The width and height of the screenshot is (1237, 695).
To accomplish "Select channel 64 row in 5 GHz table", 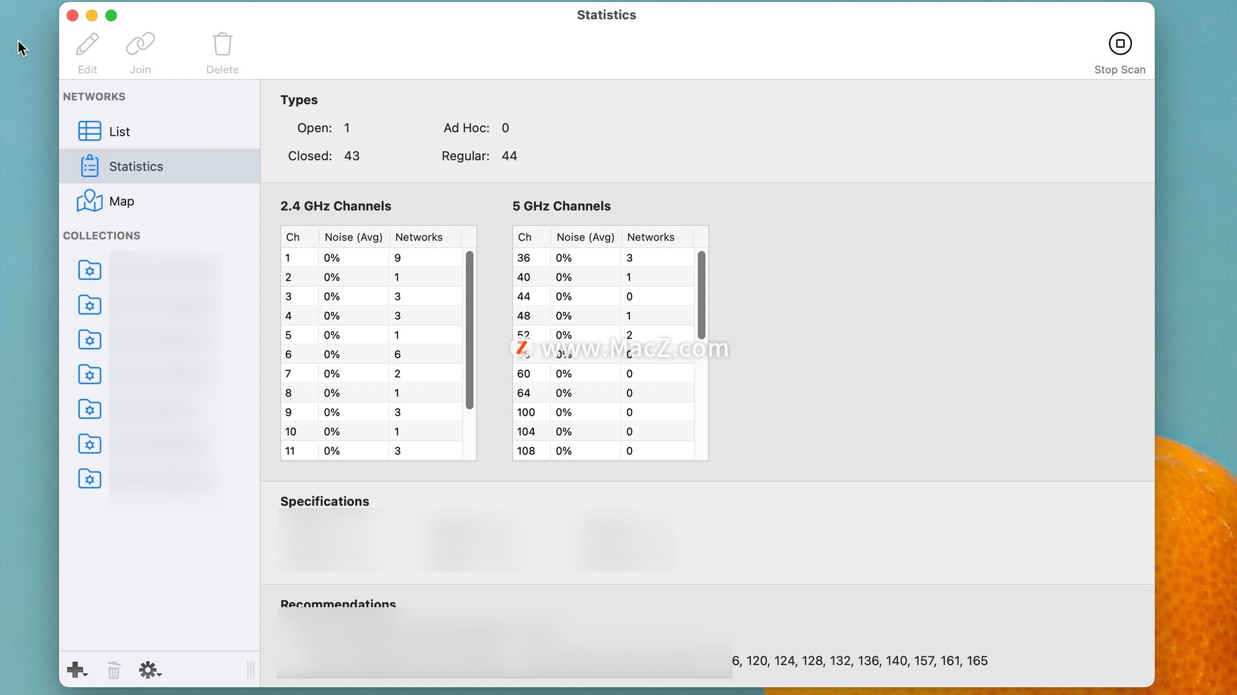I will pyautogui.click(x=604, y=393).
